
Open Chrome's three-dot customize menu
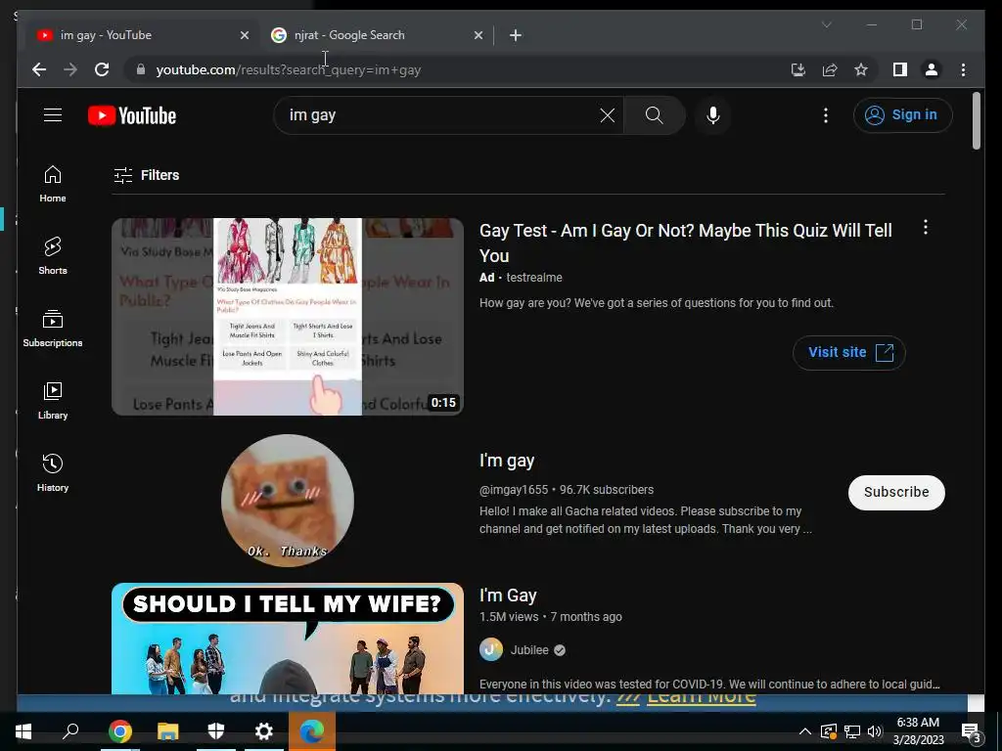(x=963, y=69)
